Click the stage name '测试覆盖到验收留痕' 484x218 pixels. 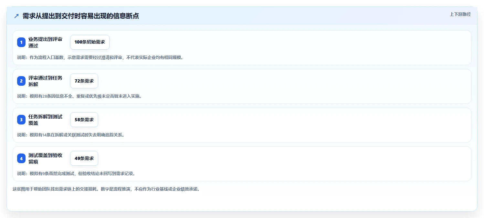click(x=45, y=158)
